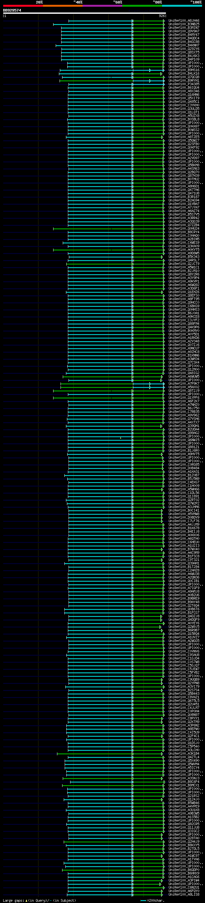Open hit UniRef100_C3YKH0
Image resolution: width=205 pixels, height=903 pixels.
click(x=184, y=105)
